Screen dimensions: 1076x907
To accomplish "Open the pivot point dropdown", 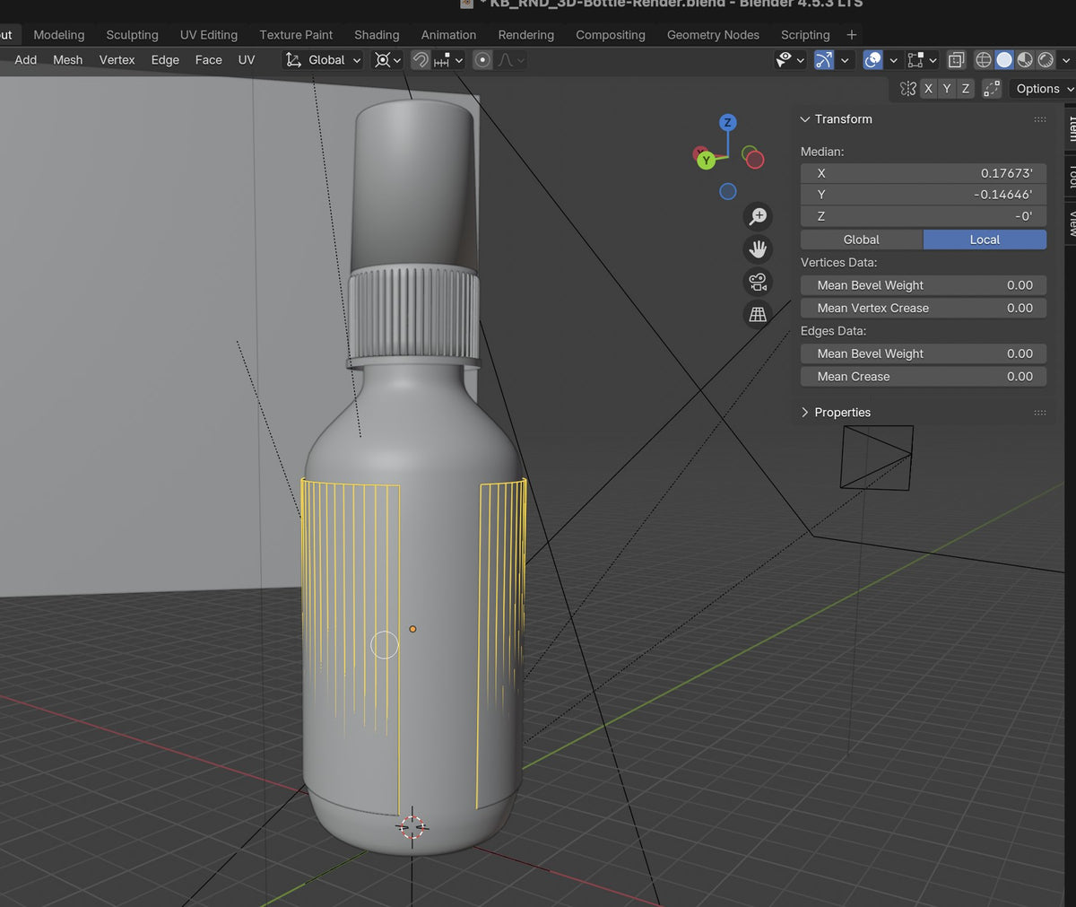I will (x=388, y=60).
